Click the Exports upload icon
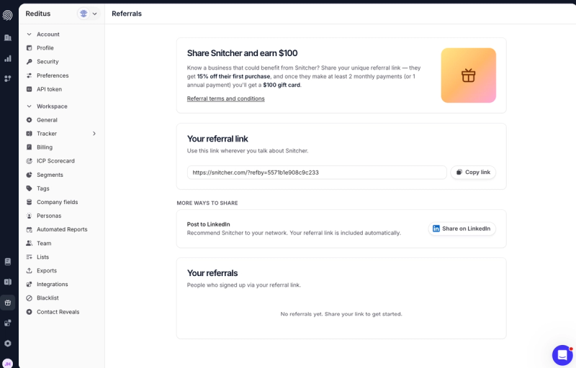The width and height of the screenshot is (576, 368). 30,270
